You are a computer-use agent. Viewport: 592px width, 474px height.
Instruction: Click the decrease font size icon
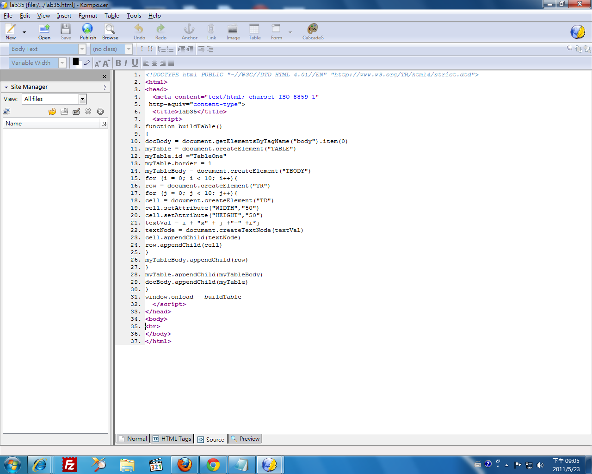[97, 63]
